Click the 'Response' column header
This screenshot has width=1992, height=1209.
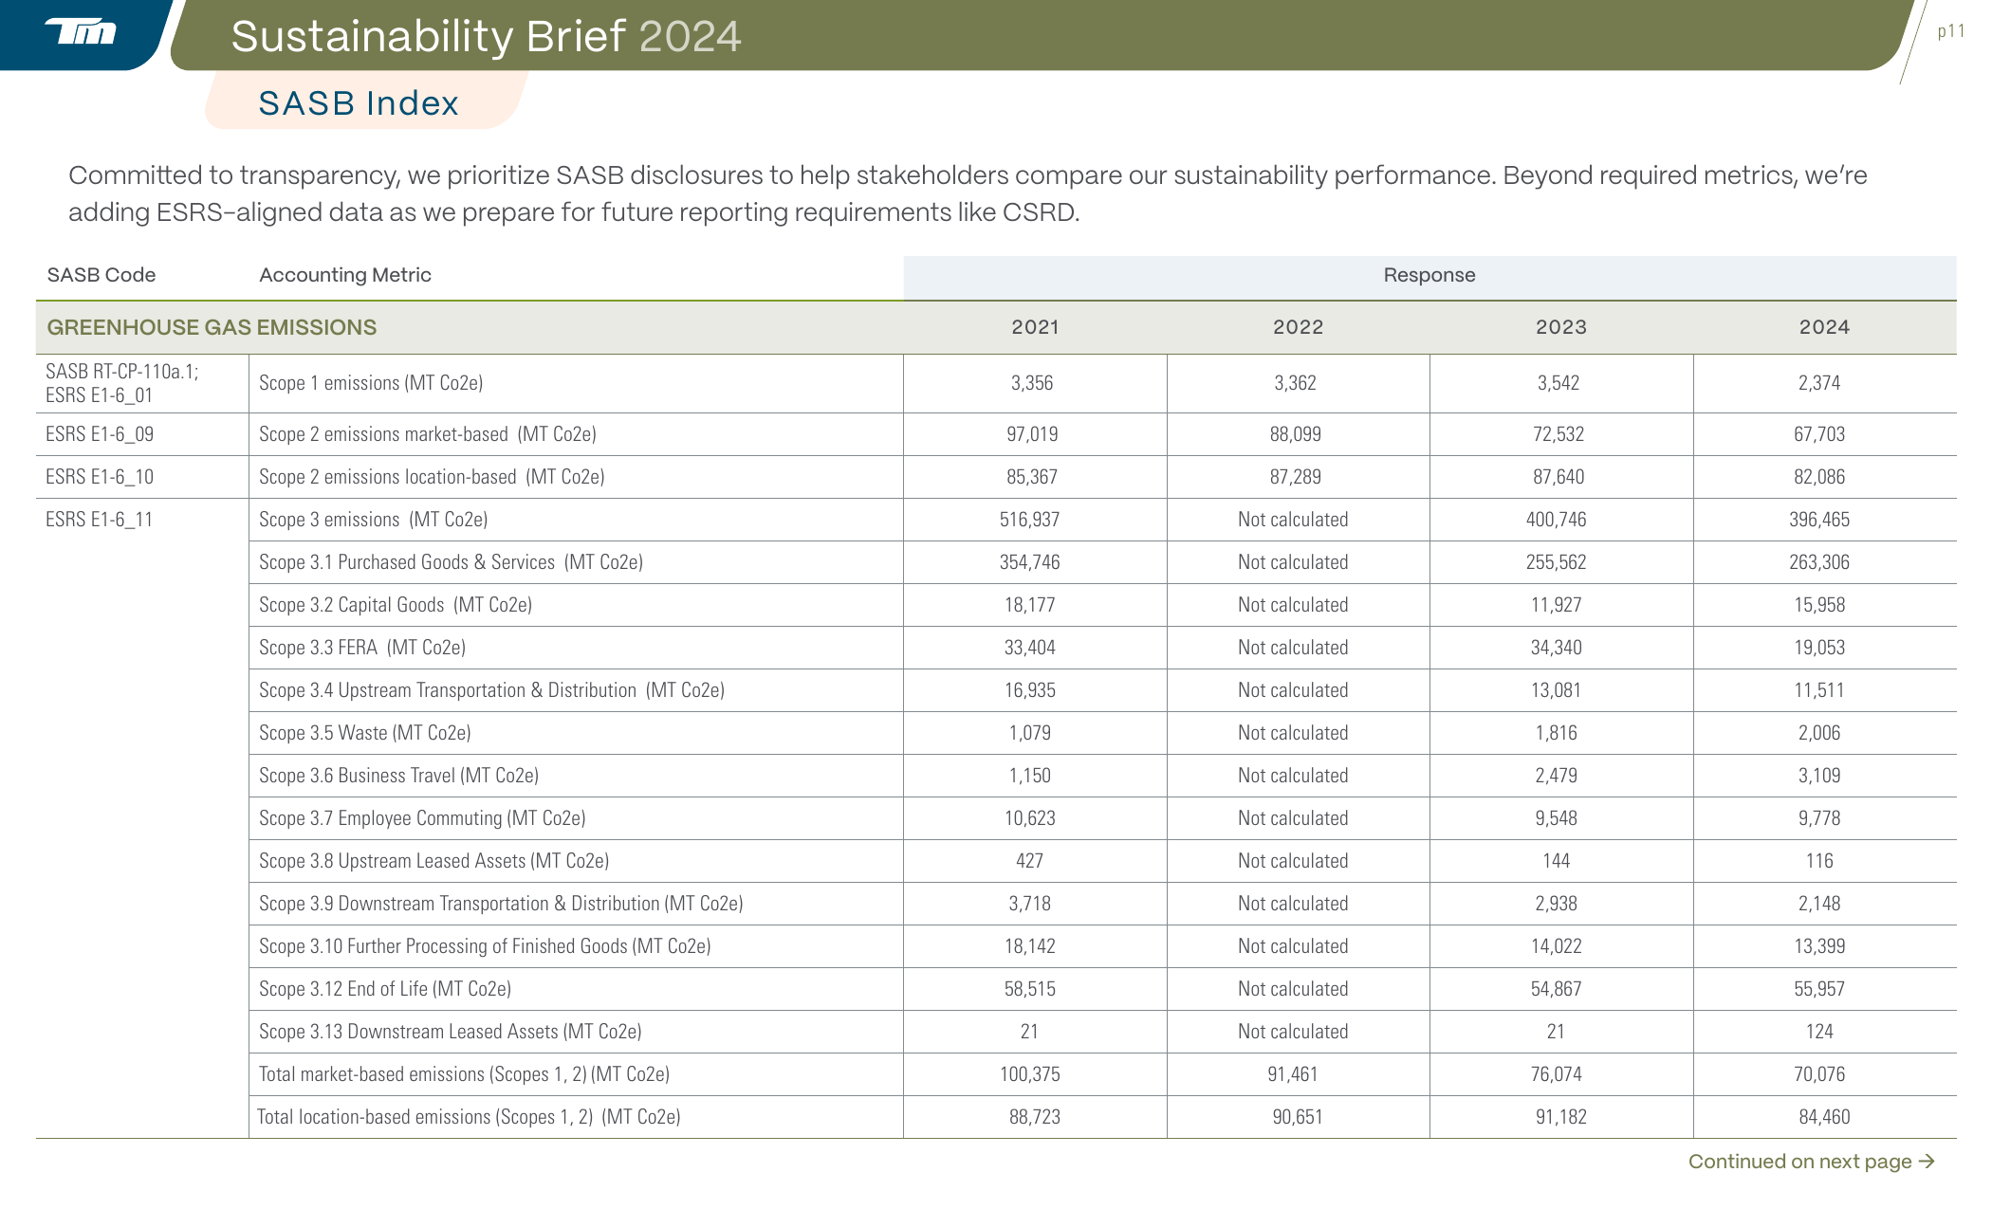1429,275
